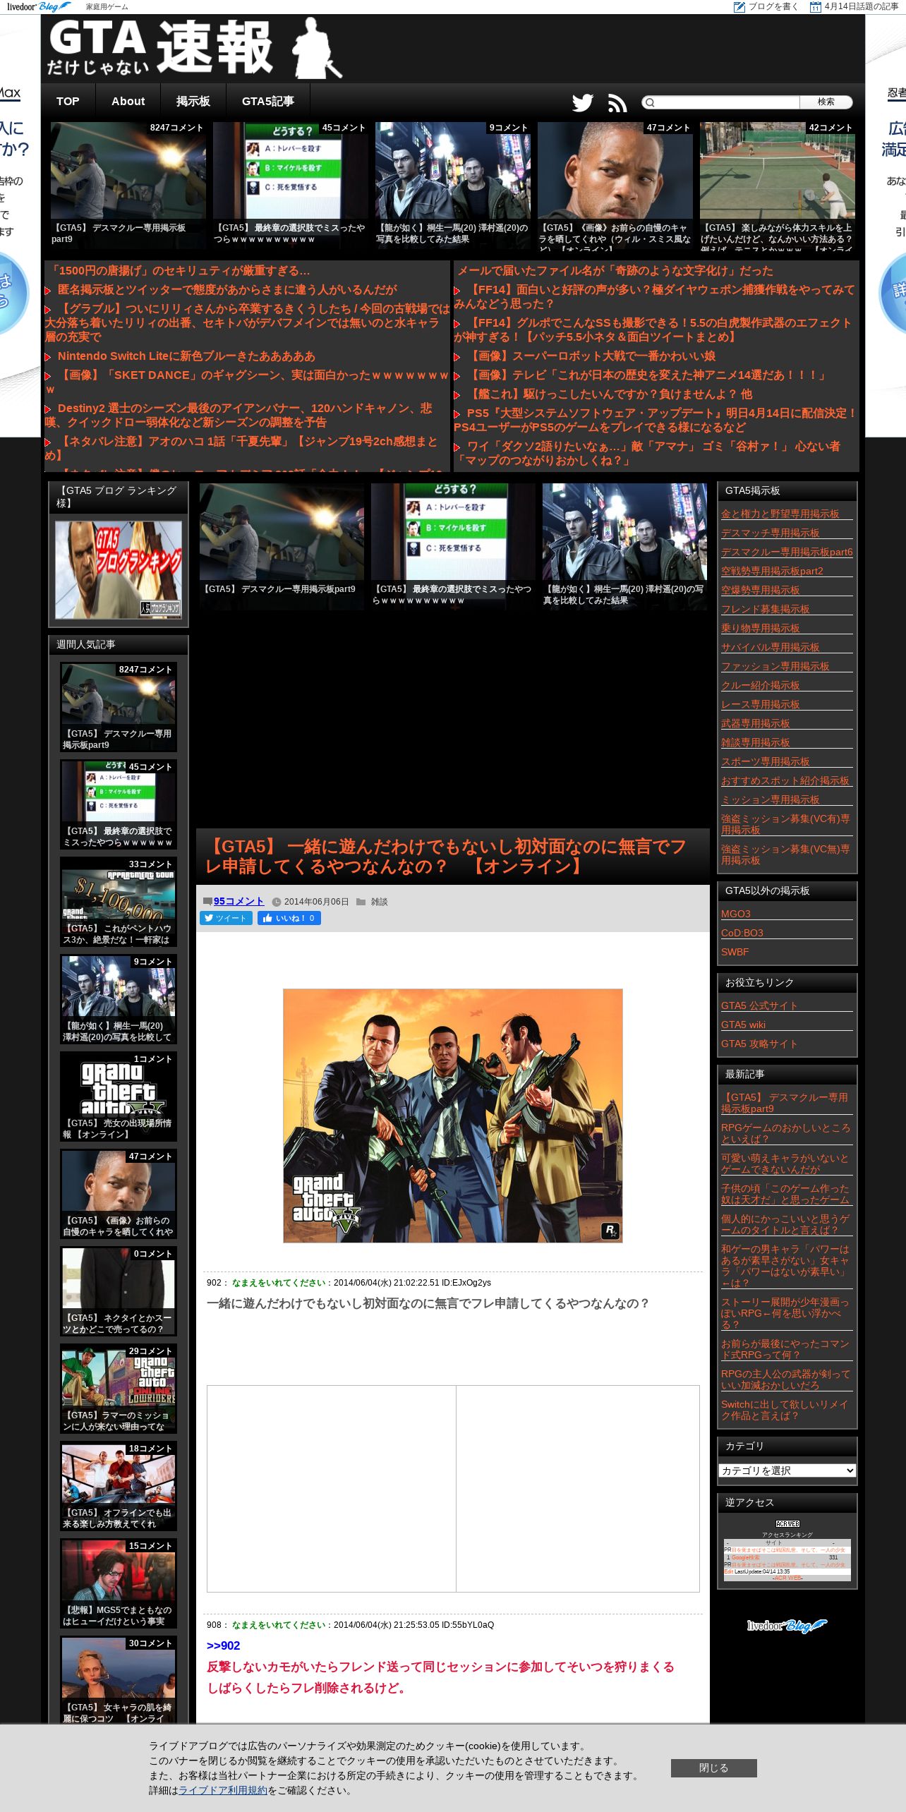Open weekly thumbnail ネクタイとかスーツ 0コメント
Image resolution: width=906 pixels, height=1812 pixels.
(x=118, y=1291)
